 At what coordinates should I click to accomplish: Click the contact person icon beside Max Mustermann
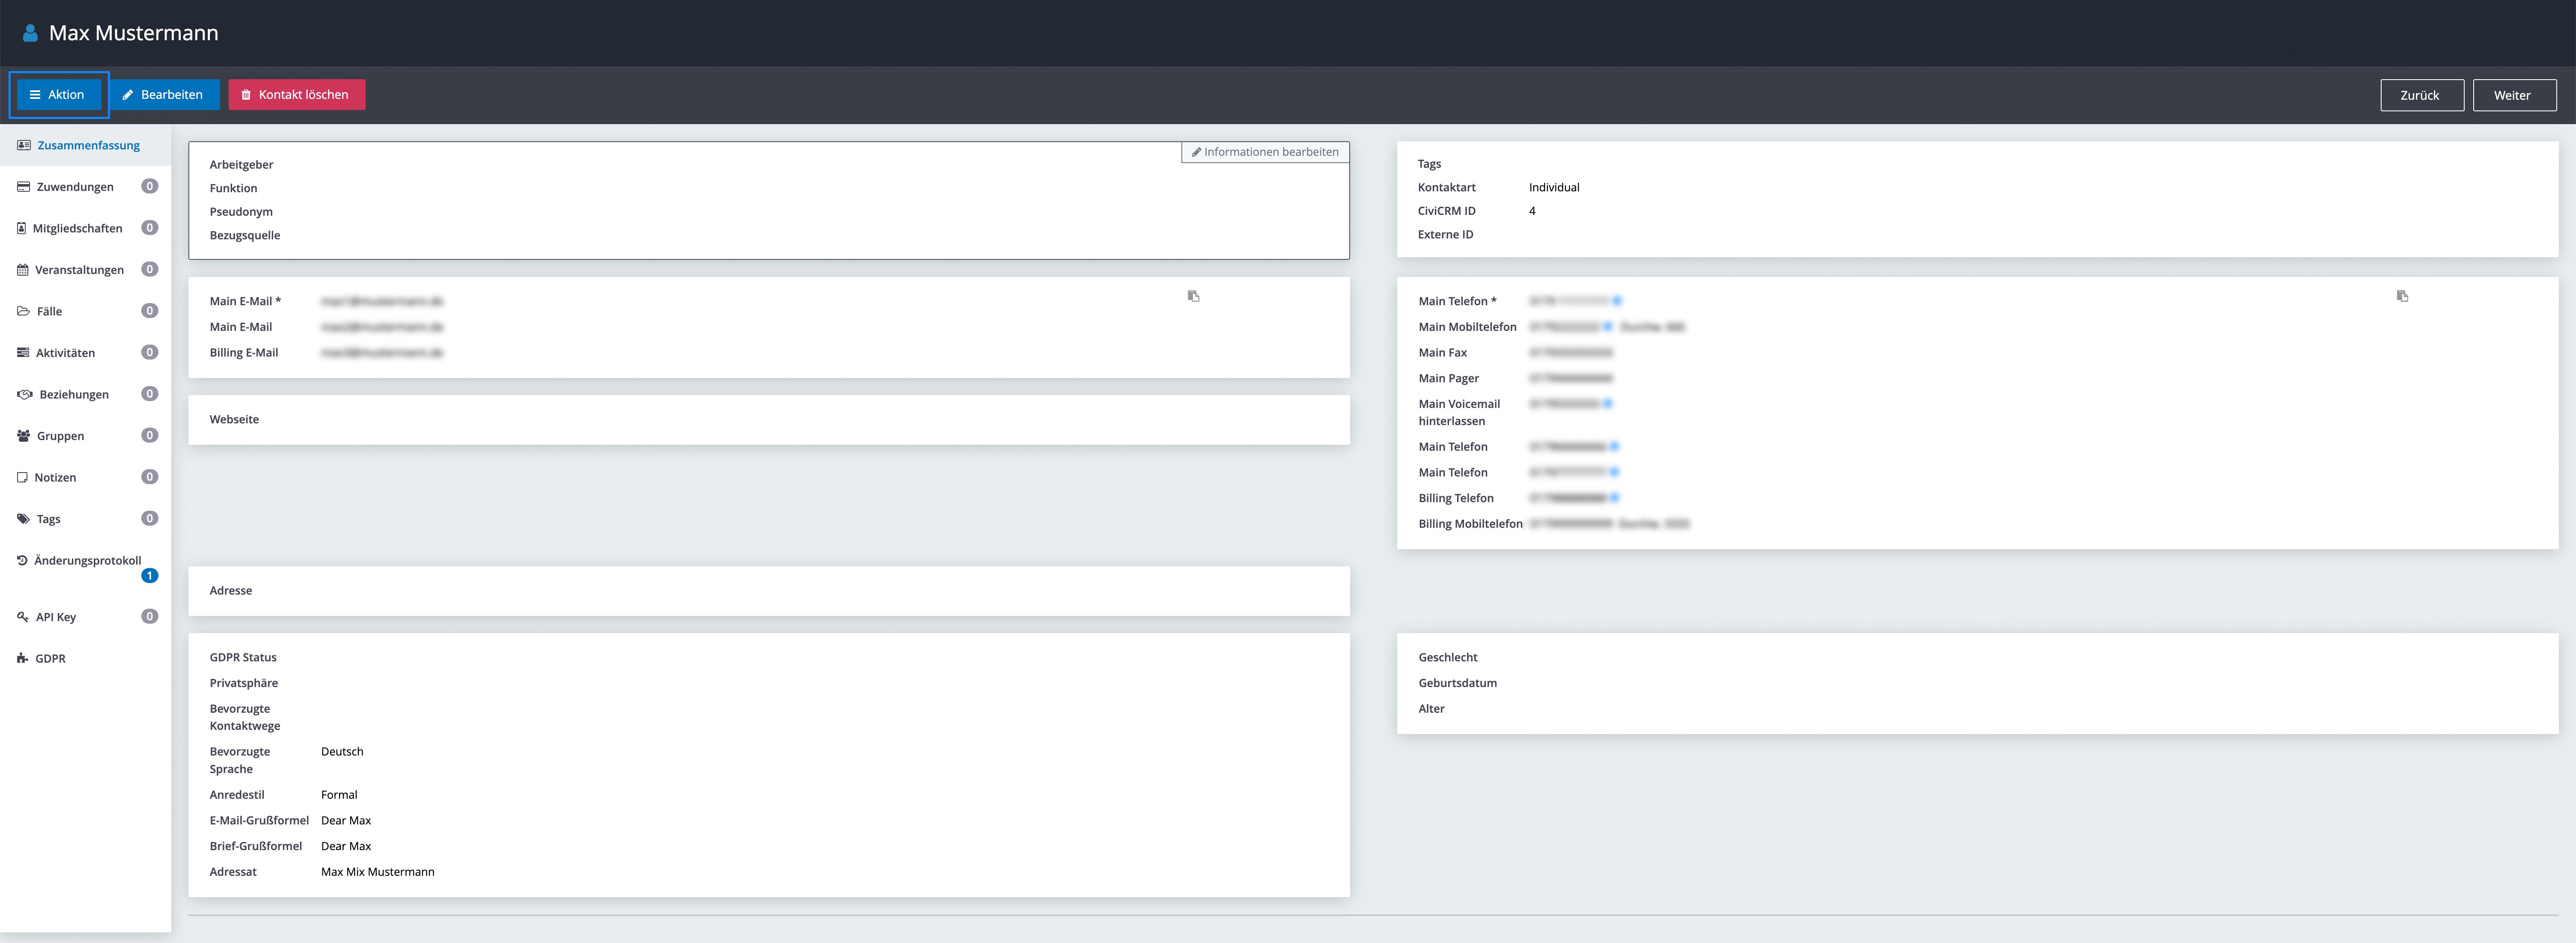click(x=30, y=33)
